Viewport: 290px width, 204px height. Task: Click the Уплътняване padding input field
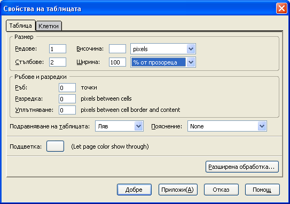[67, 110]
